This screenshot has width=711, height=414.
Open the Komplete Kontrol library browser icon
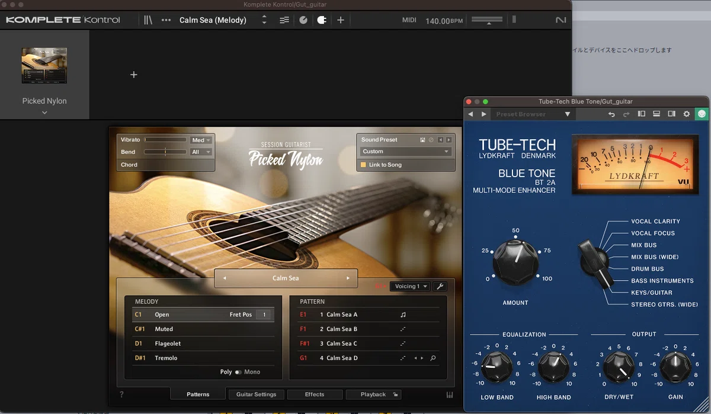148,20
